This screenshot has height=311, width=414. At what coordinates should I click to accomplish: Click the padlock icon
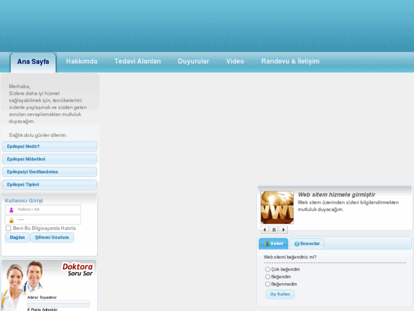[x=11, y=220]
